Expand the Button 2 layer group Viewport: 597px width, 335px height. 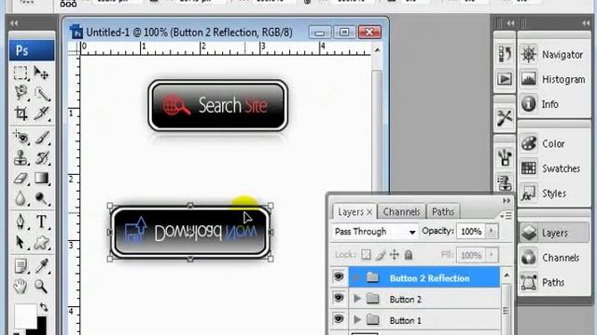click(x=357, y=299)
